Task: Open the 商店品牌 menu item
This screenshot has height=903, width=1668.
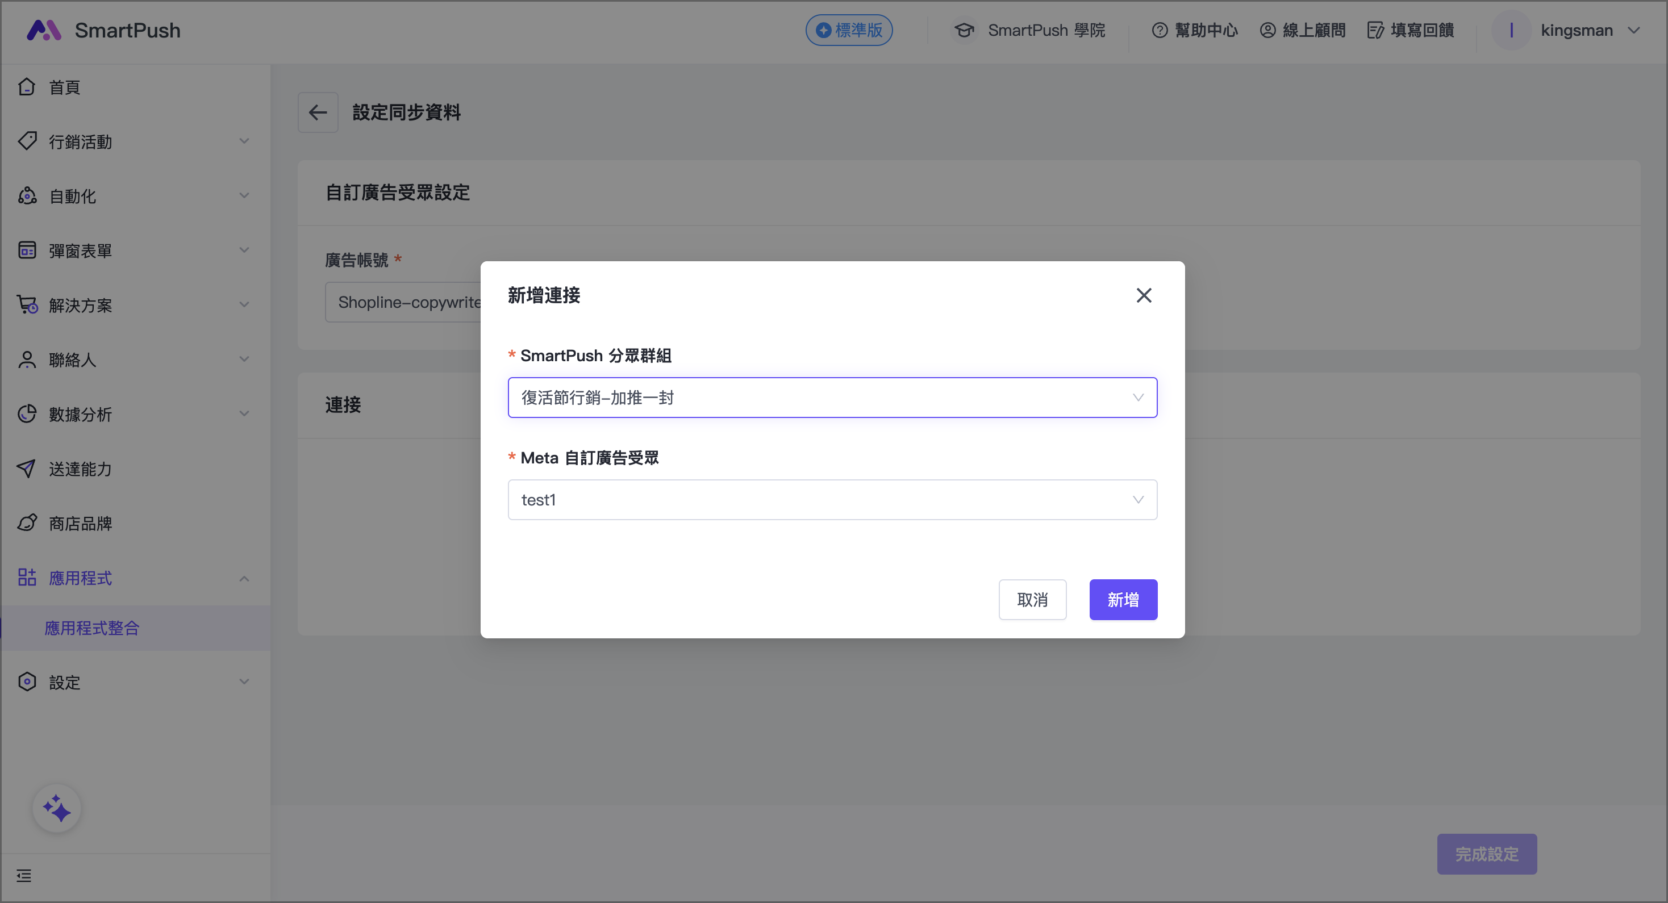Action: 135,522
